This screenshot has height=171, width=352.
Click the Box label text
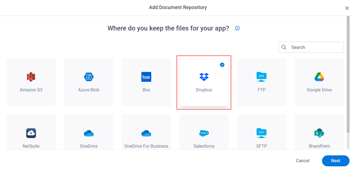click(146, 90)
